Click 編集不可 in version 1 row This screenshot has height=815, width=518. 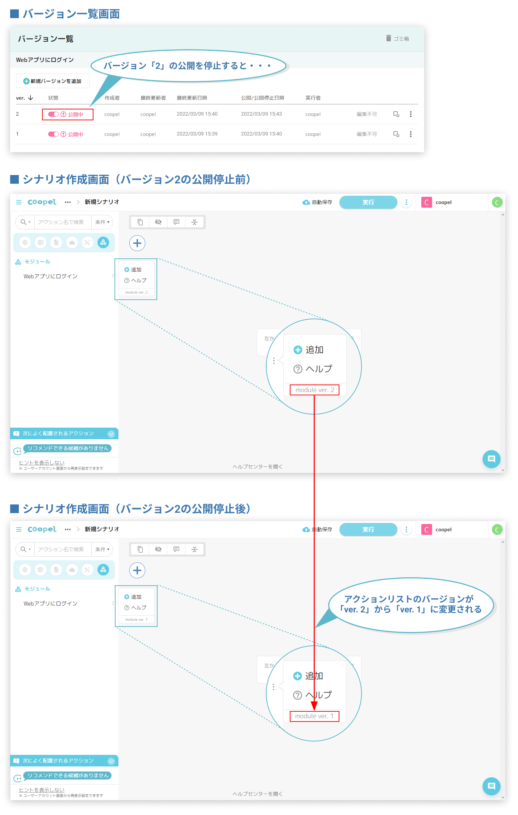[367, 134]
